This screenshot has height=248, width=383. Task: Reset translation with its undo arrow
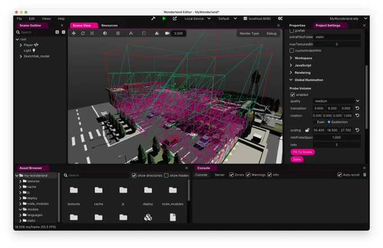(x=357, y=108)
